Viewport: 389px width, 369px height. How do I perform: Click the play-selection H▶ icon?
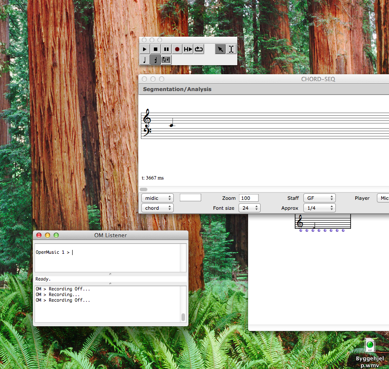[188, 49]
